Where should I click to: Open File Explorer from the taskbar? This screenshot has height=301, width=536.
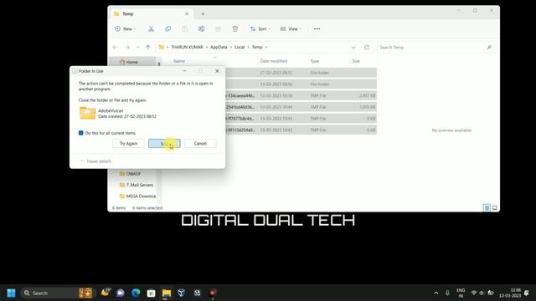click(x=167, y=293)
